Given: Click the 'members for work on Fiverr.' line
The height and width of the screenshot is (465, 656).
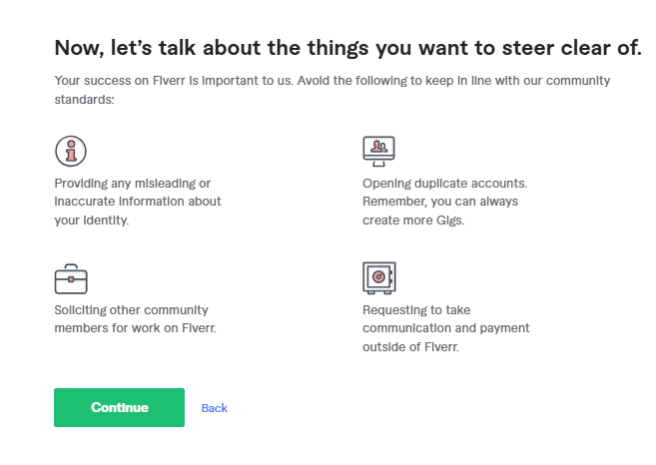Looking at the screenshot, I should (135, 328).
